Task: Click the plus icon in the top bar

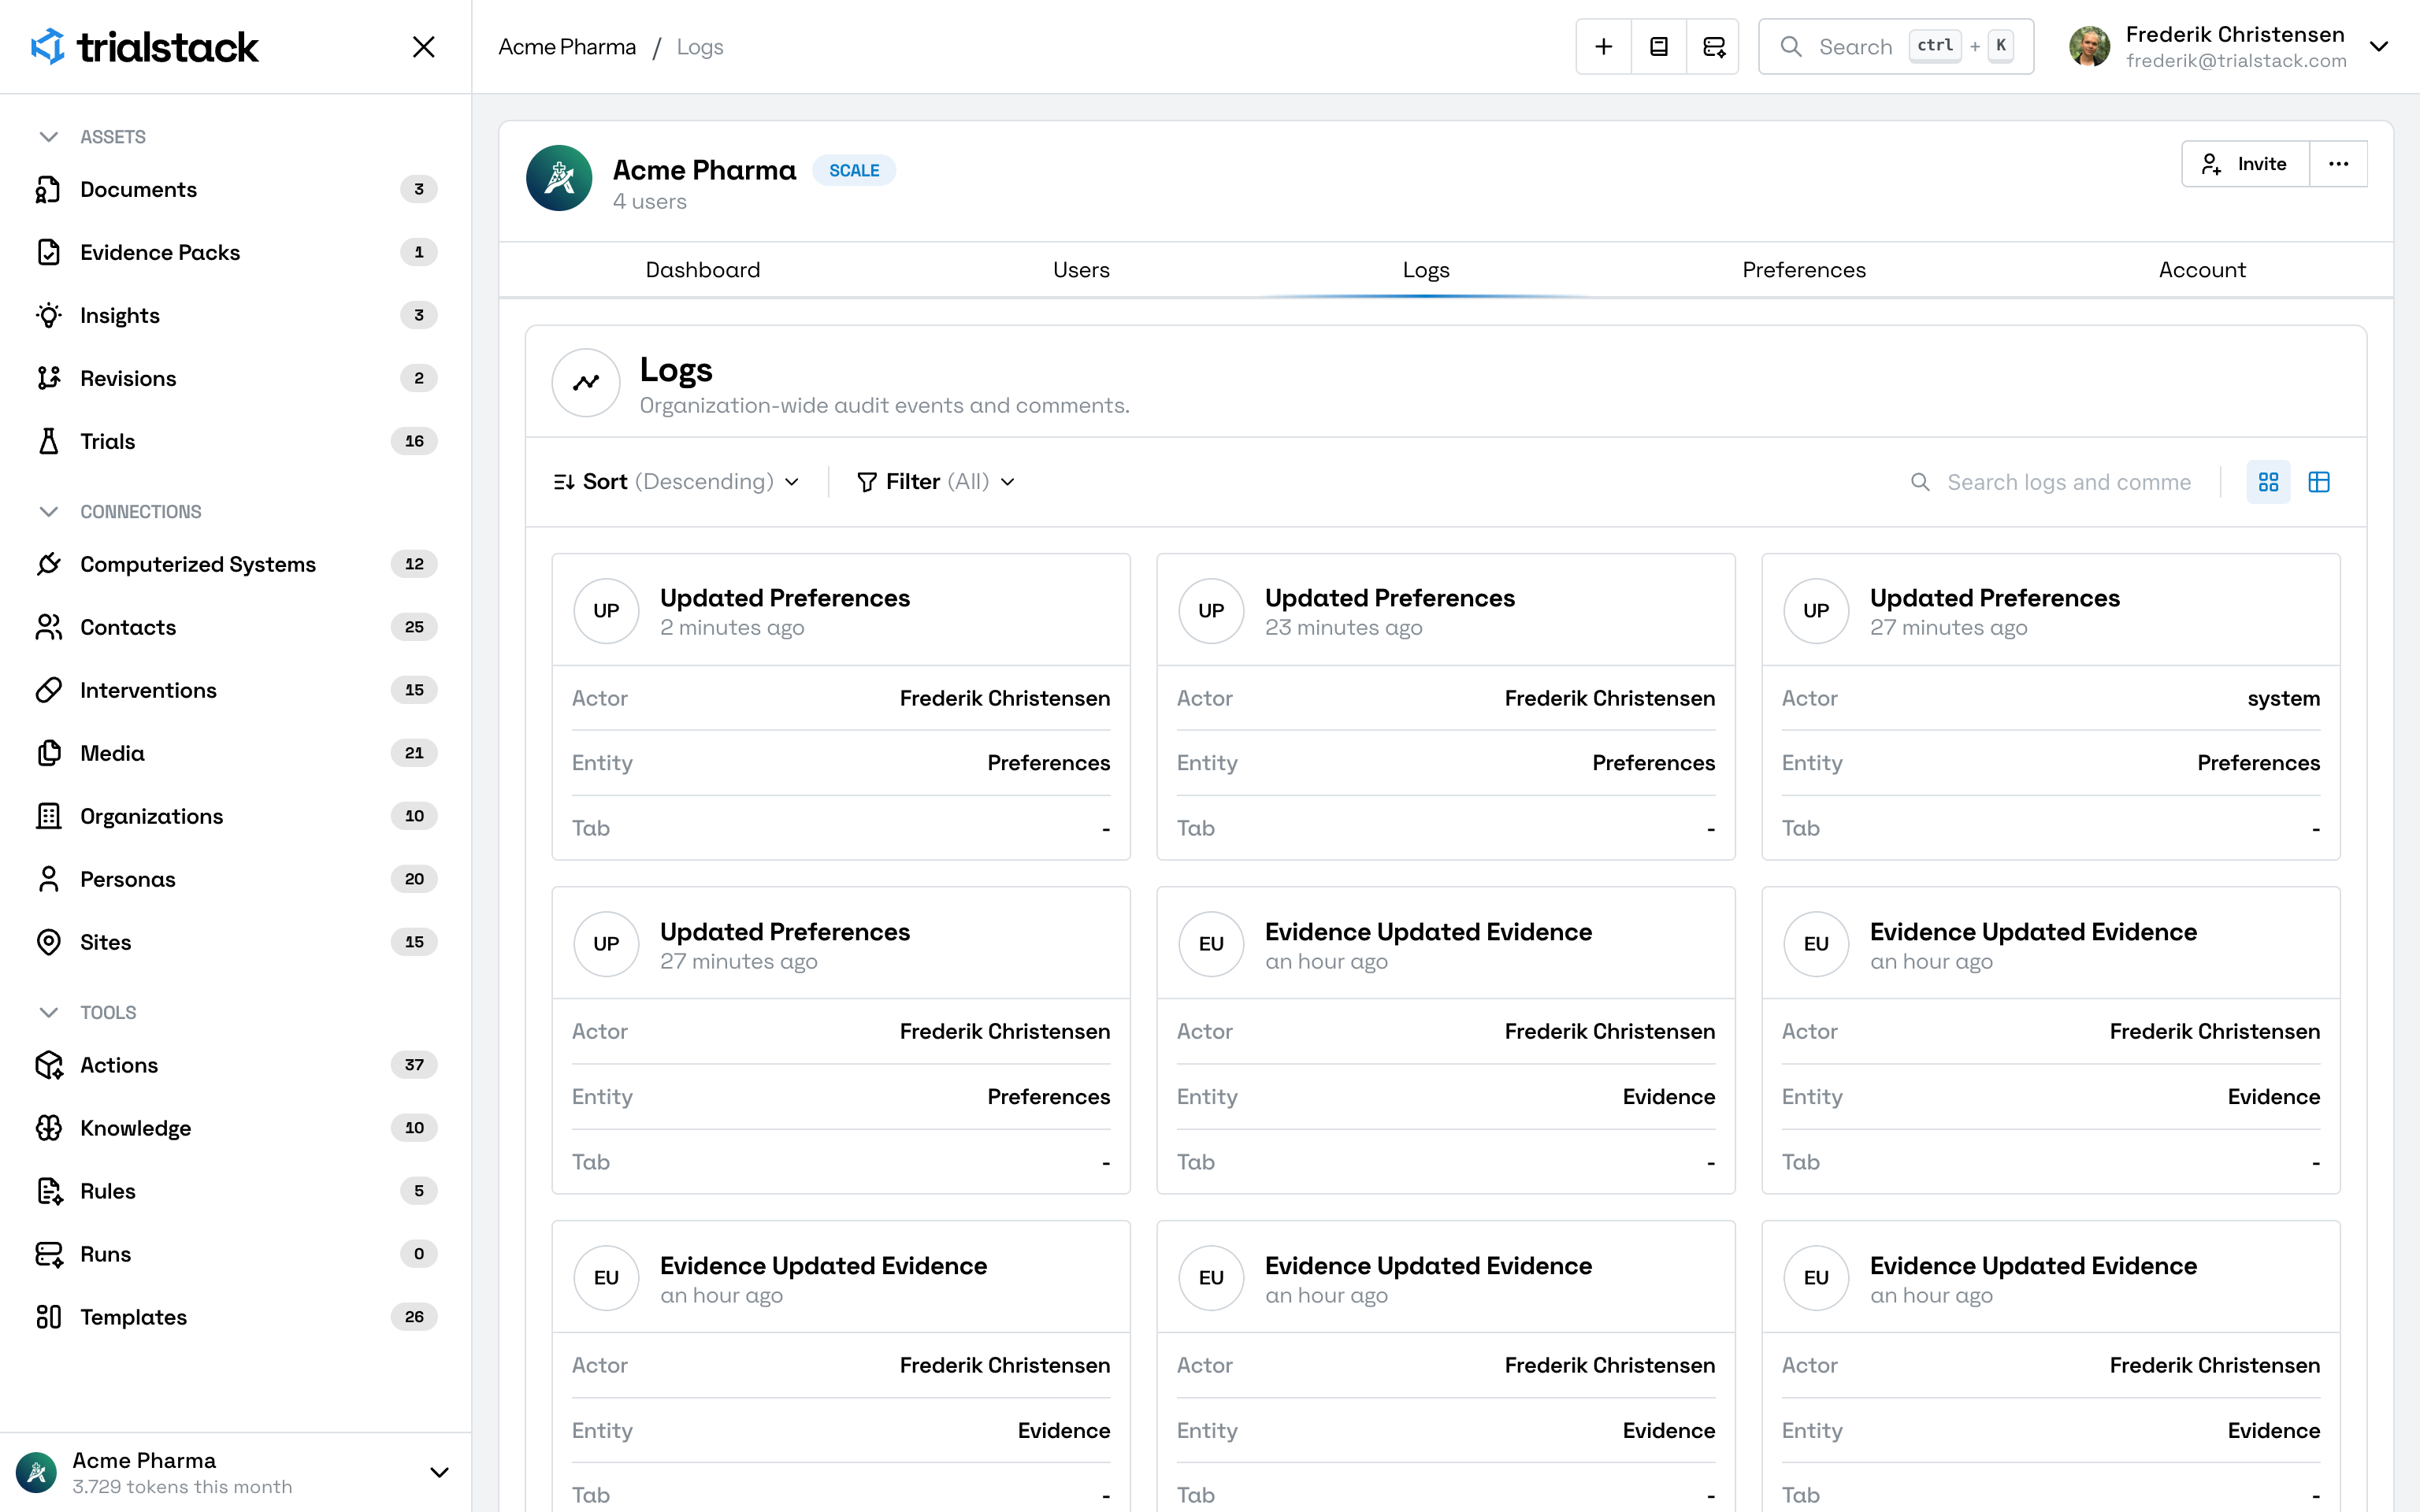Action: pyautogui.click(x=1603, y=47)
